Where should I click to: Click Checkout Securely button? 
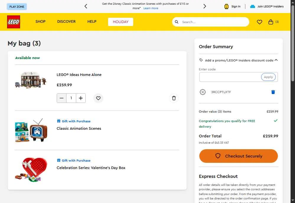[238, 156]
